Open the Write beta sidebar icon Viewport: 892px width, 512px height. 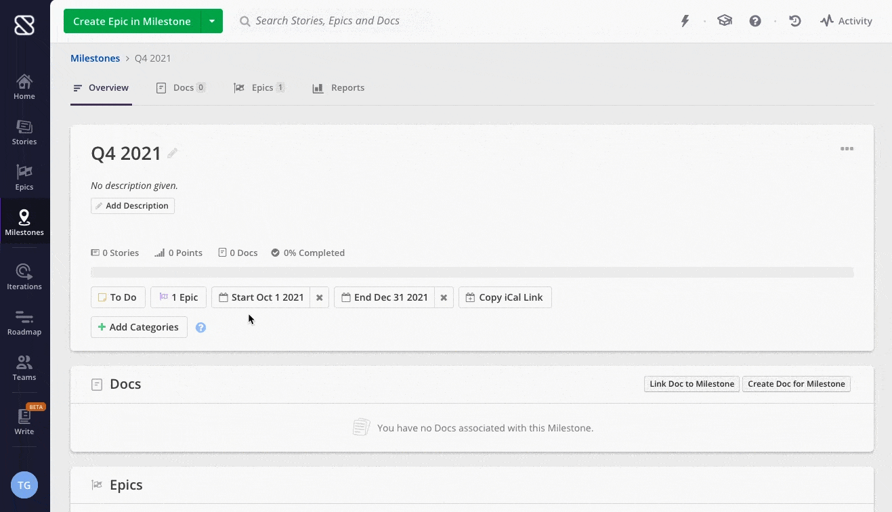tap(24, 421)
